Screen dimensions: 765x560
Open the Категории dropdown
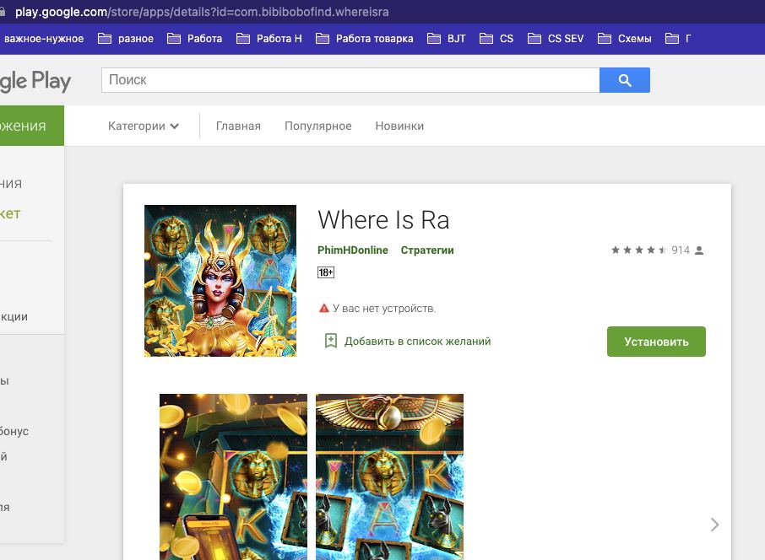pos(144,126)
